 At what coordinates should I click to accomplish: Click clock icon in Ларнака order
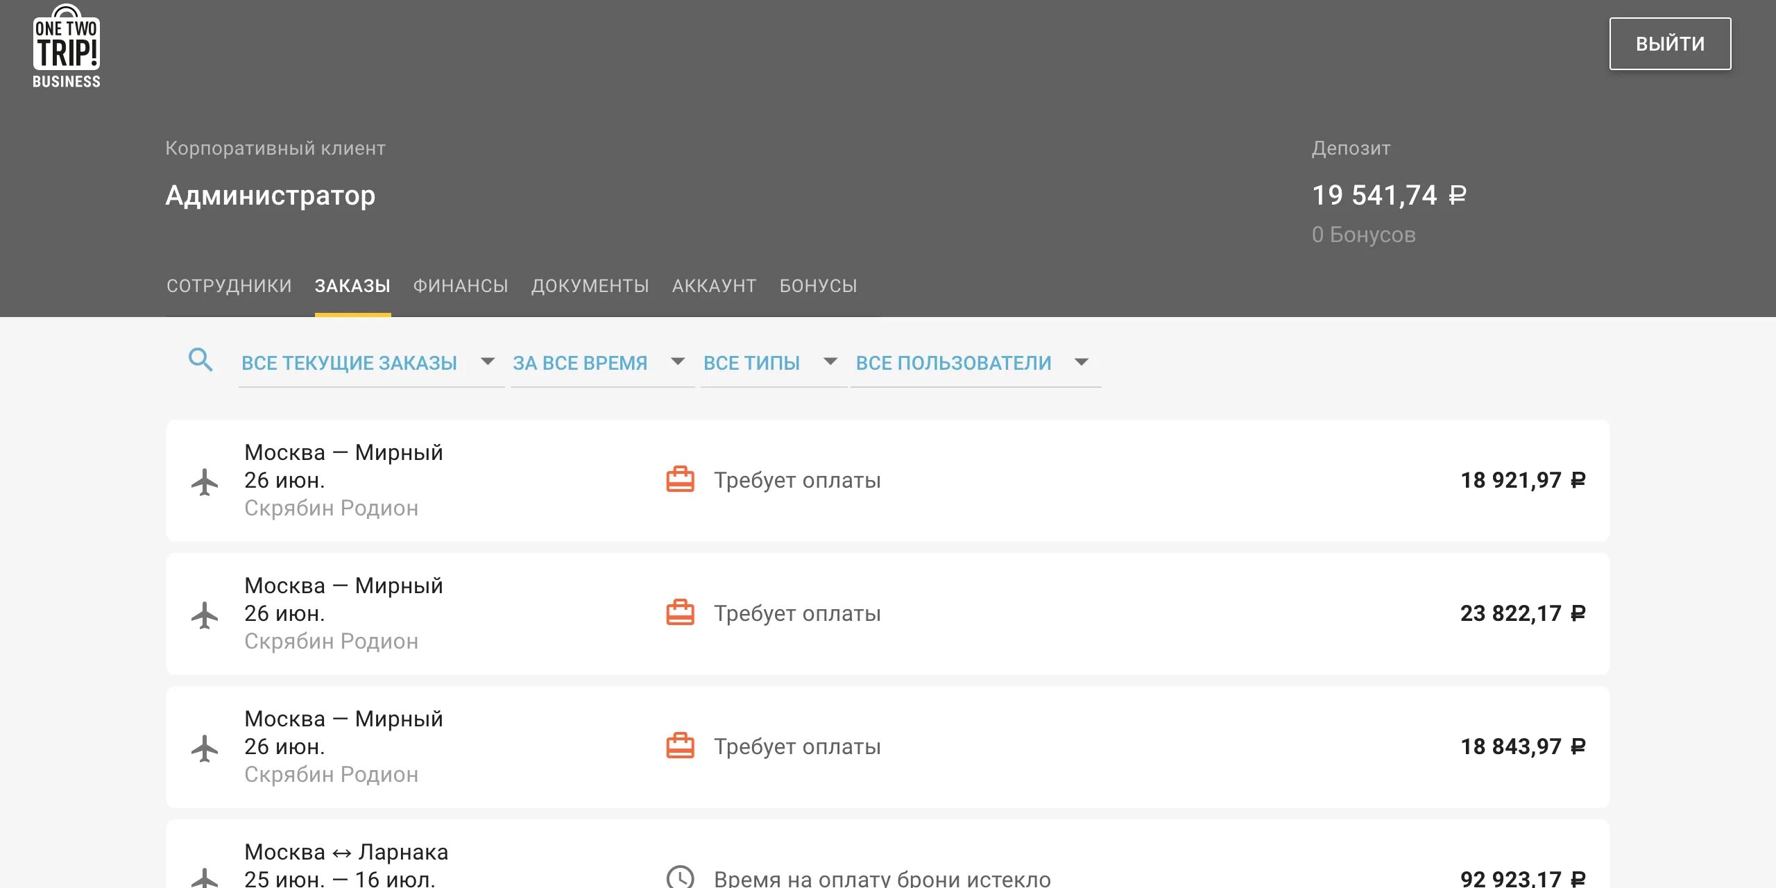click(680, 877)
